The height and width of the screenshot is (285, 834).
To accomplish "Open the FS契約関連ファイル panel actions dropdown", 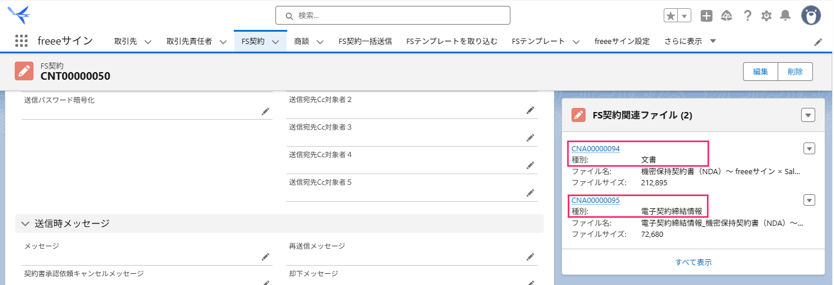I will [808, 116].
